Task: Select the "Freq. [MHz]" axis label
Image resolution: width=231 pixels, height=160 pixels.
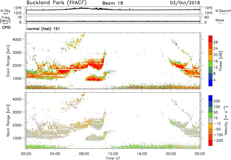Action: tap(5, 19)
